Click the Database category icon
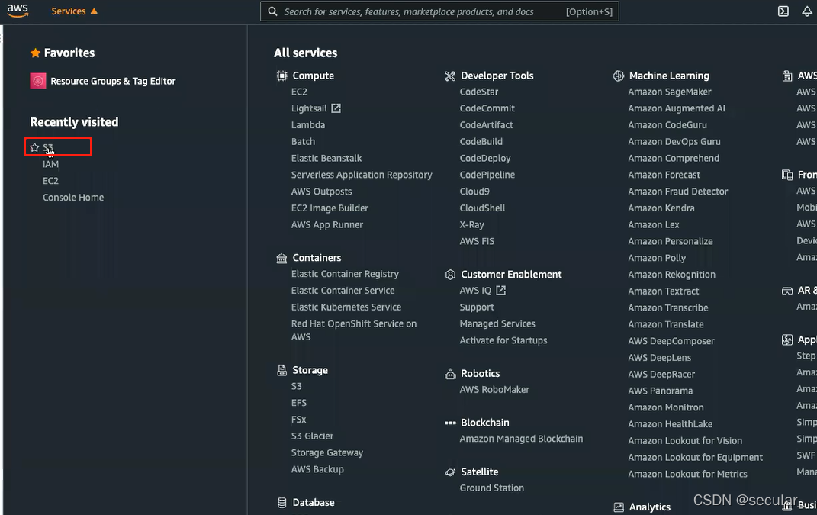The image size is (817, 515). pyautogui.click(x=282, y=503)
